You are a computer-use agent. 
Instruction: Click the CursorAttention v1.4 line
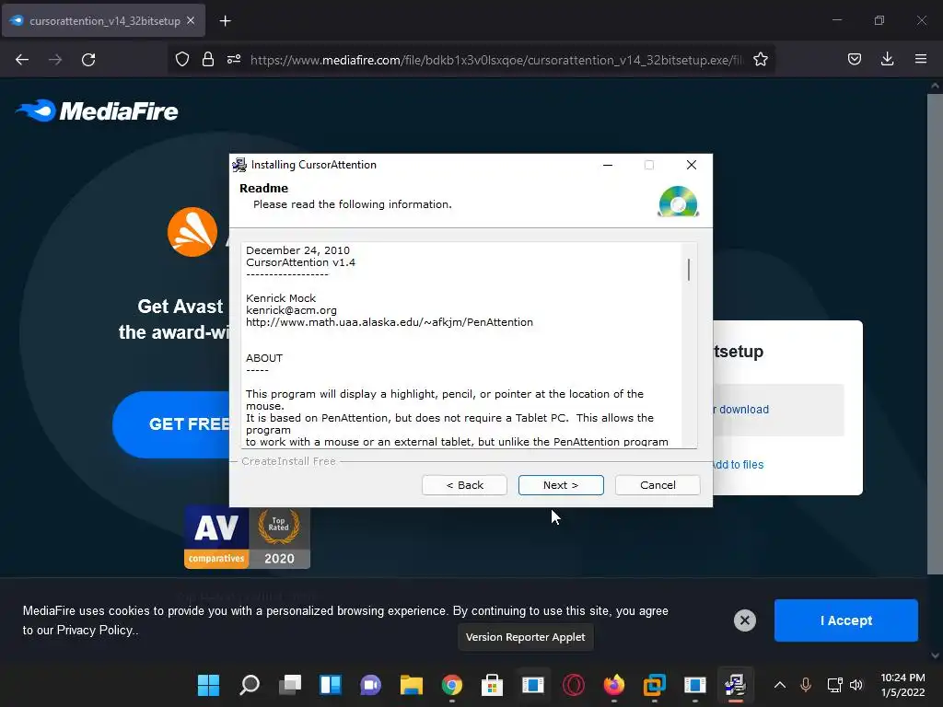[301, 262]
